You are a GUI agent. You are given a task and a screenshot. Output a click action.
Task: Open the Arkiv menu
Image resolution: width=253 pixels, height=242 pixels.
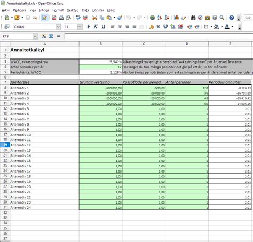(5, 10)
